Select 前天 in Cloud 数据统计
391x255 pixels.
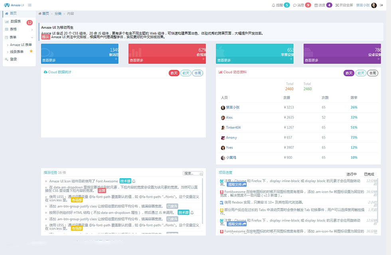186,73
